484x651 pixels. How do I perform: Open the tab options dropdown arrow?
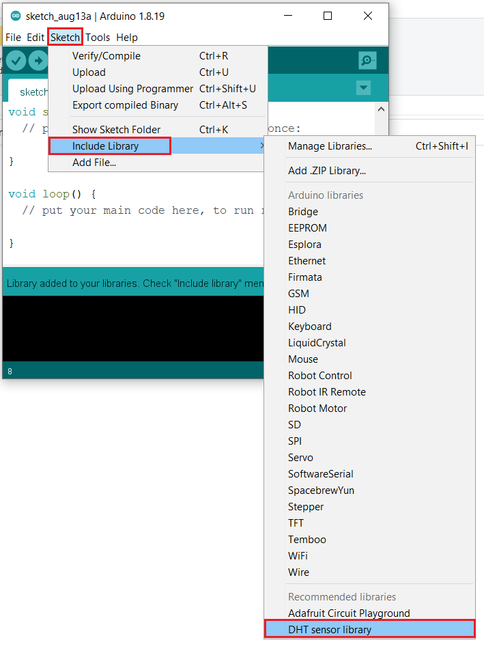point(363,88)
